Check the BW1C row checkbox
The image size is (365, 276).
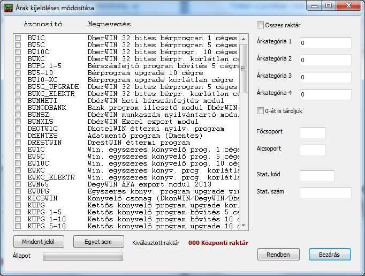(18, 38)
